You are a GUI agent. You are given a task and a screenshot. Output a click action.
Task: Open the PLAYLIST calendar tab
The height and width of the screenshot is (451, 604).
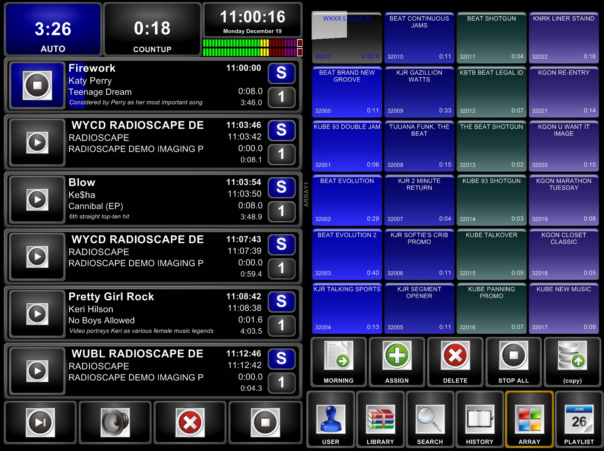click(579, 419)
